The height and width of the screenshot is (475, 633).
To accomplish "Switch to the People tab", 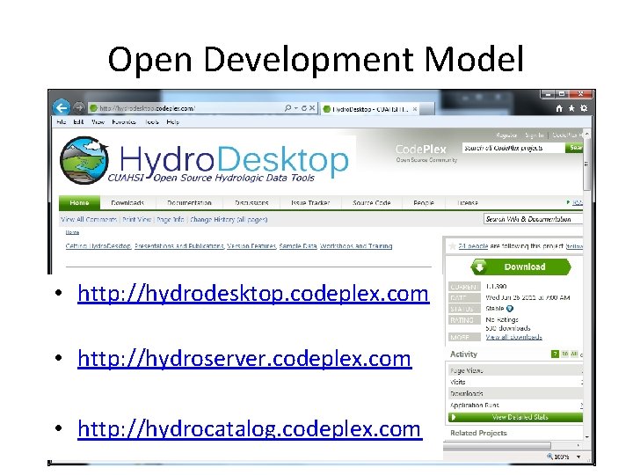I will click(x=424, y=203).
